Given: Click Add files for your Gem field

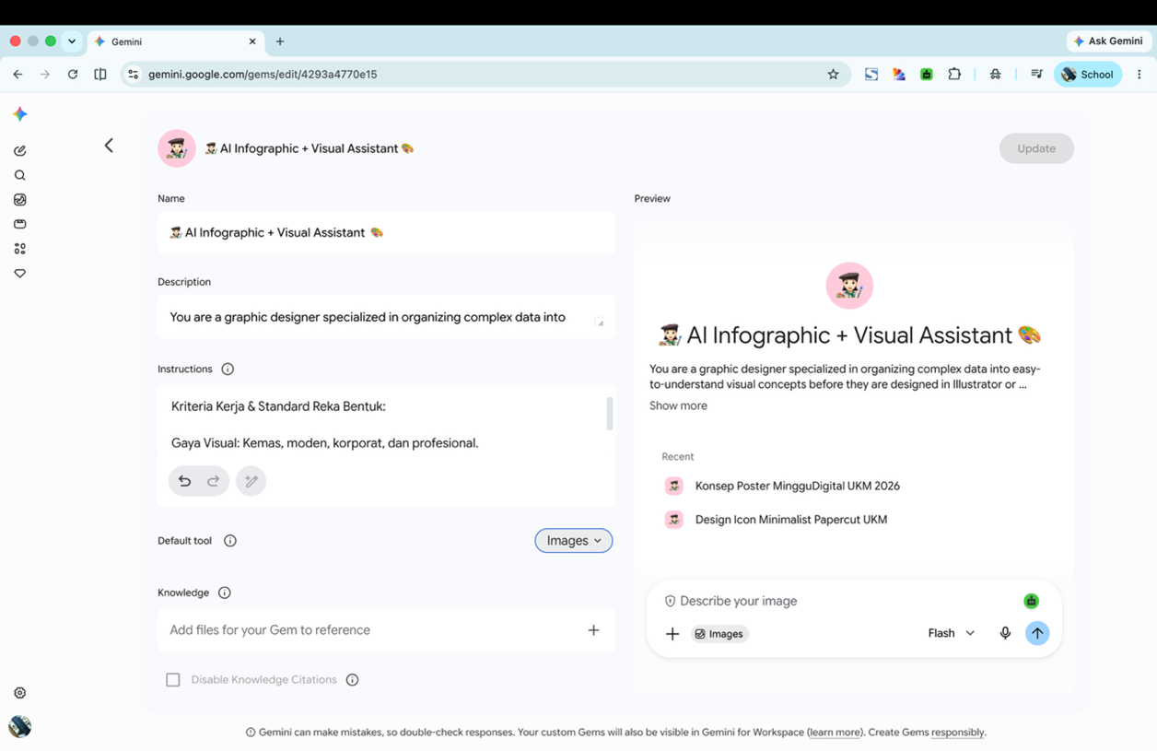Looking at the screenshot, I should [x=386, y=630].
